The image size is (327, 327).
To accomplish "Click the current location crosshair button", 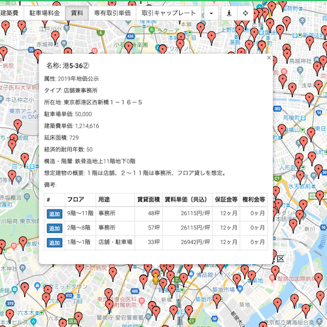I will click(x=245, y=13).
